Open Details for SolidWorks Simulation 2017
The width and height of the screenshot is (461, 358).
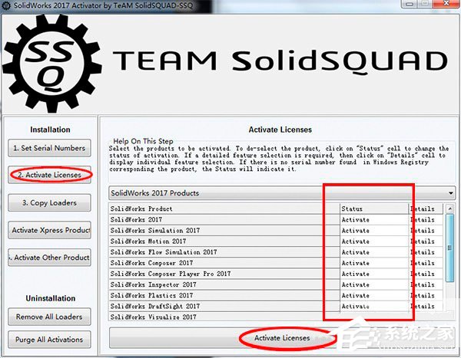(x=426, y=230)
